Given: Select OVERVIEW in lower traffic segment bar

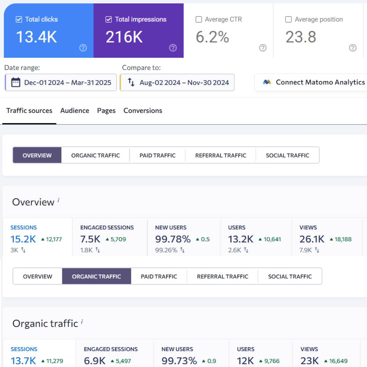Looking at the screenshot, I should [38, 276].
